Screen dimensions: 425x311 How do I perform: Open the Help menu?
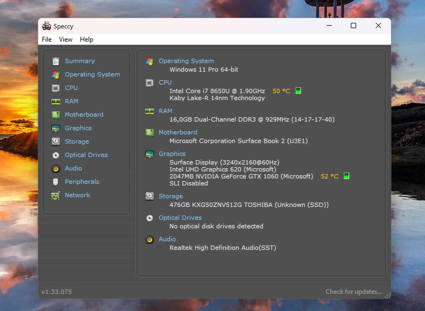click(87, 39)
